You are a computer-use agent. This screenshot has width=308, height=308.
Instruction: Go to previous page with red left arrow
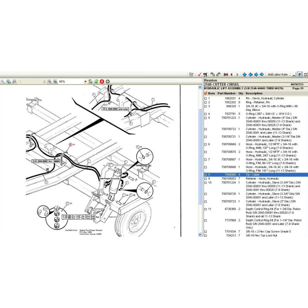(231, 74)
